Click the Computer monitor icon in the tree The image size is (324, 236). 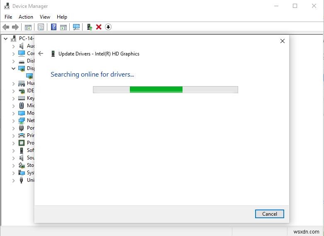22,53
